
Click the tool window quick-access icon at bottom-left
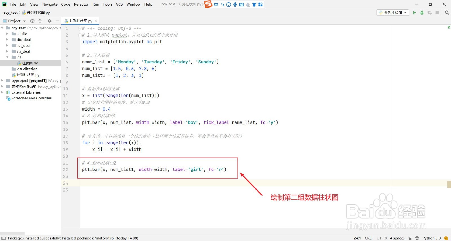point(4,238)
